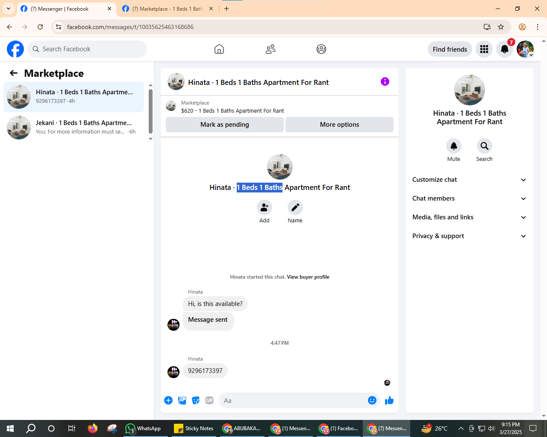Bookmark this tab with star icon

(x=501, y=27)
